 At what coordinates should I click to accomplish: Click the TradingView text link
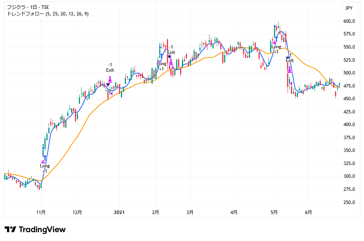click(42, 229)
